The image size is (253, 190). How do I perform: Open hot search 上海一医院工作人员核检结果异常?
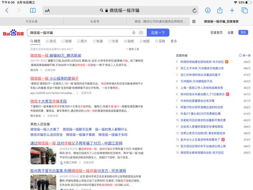202,88
